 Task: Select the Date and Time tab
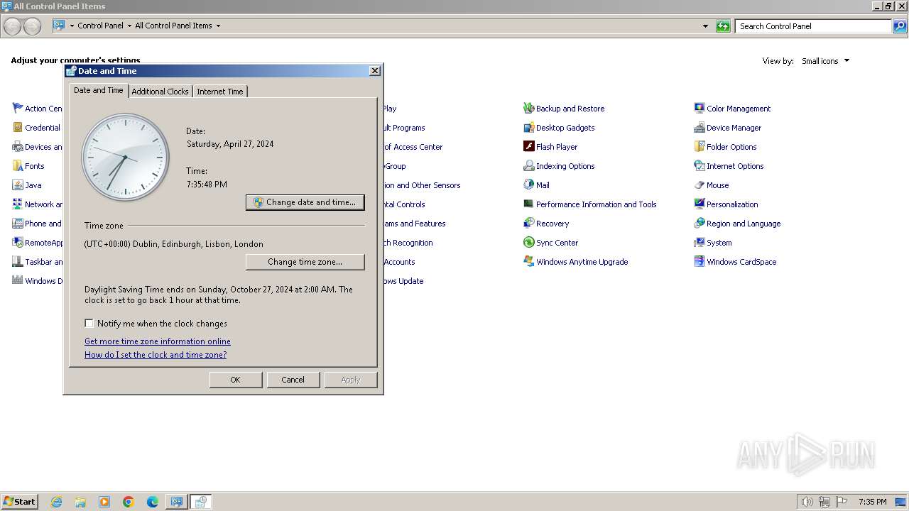(x=99, y=90)
